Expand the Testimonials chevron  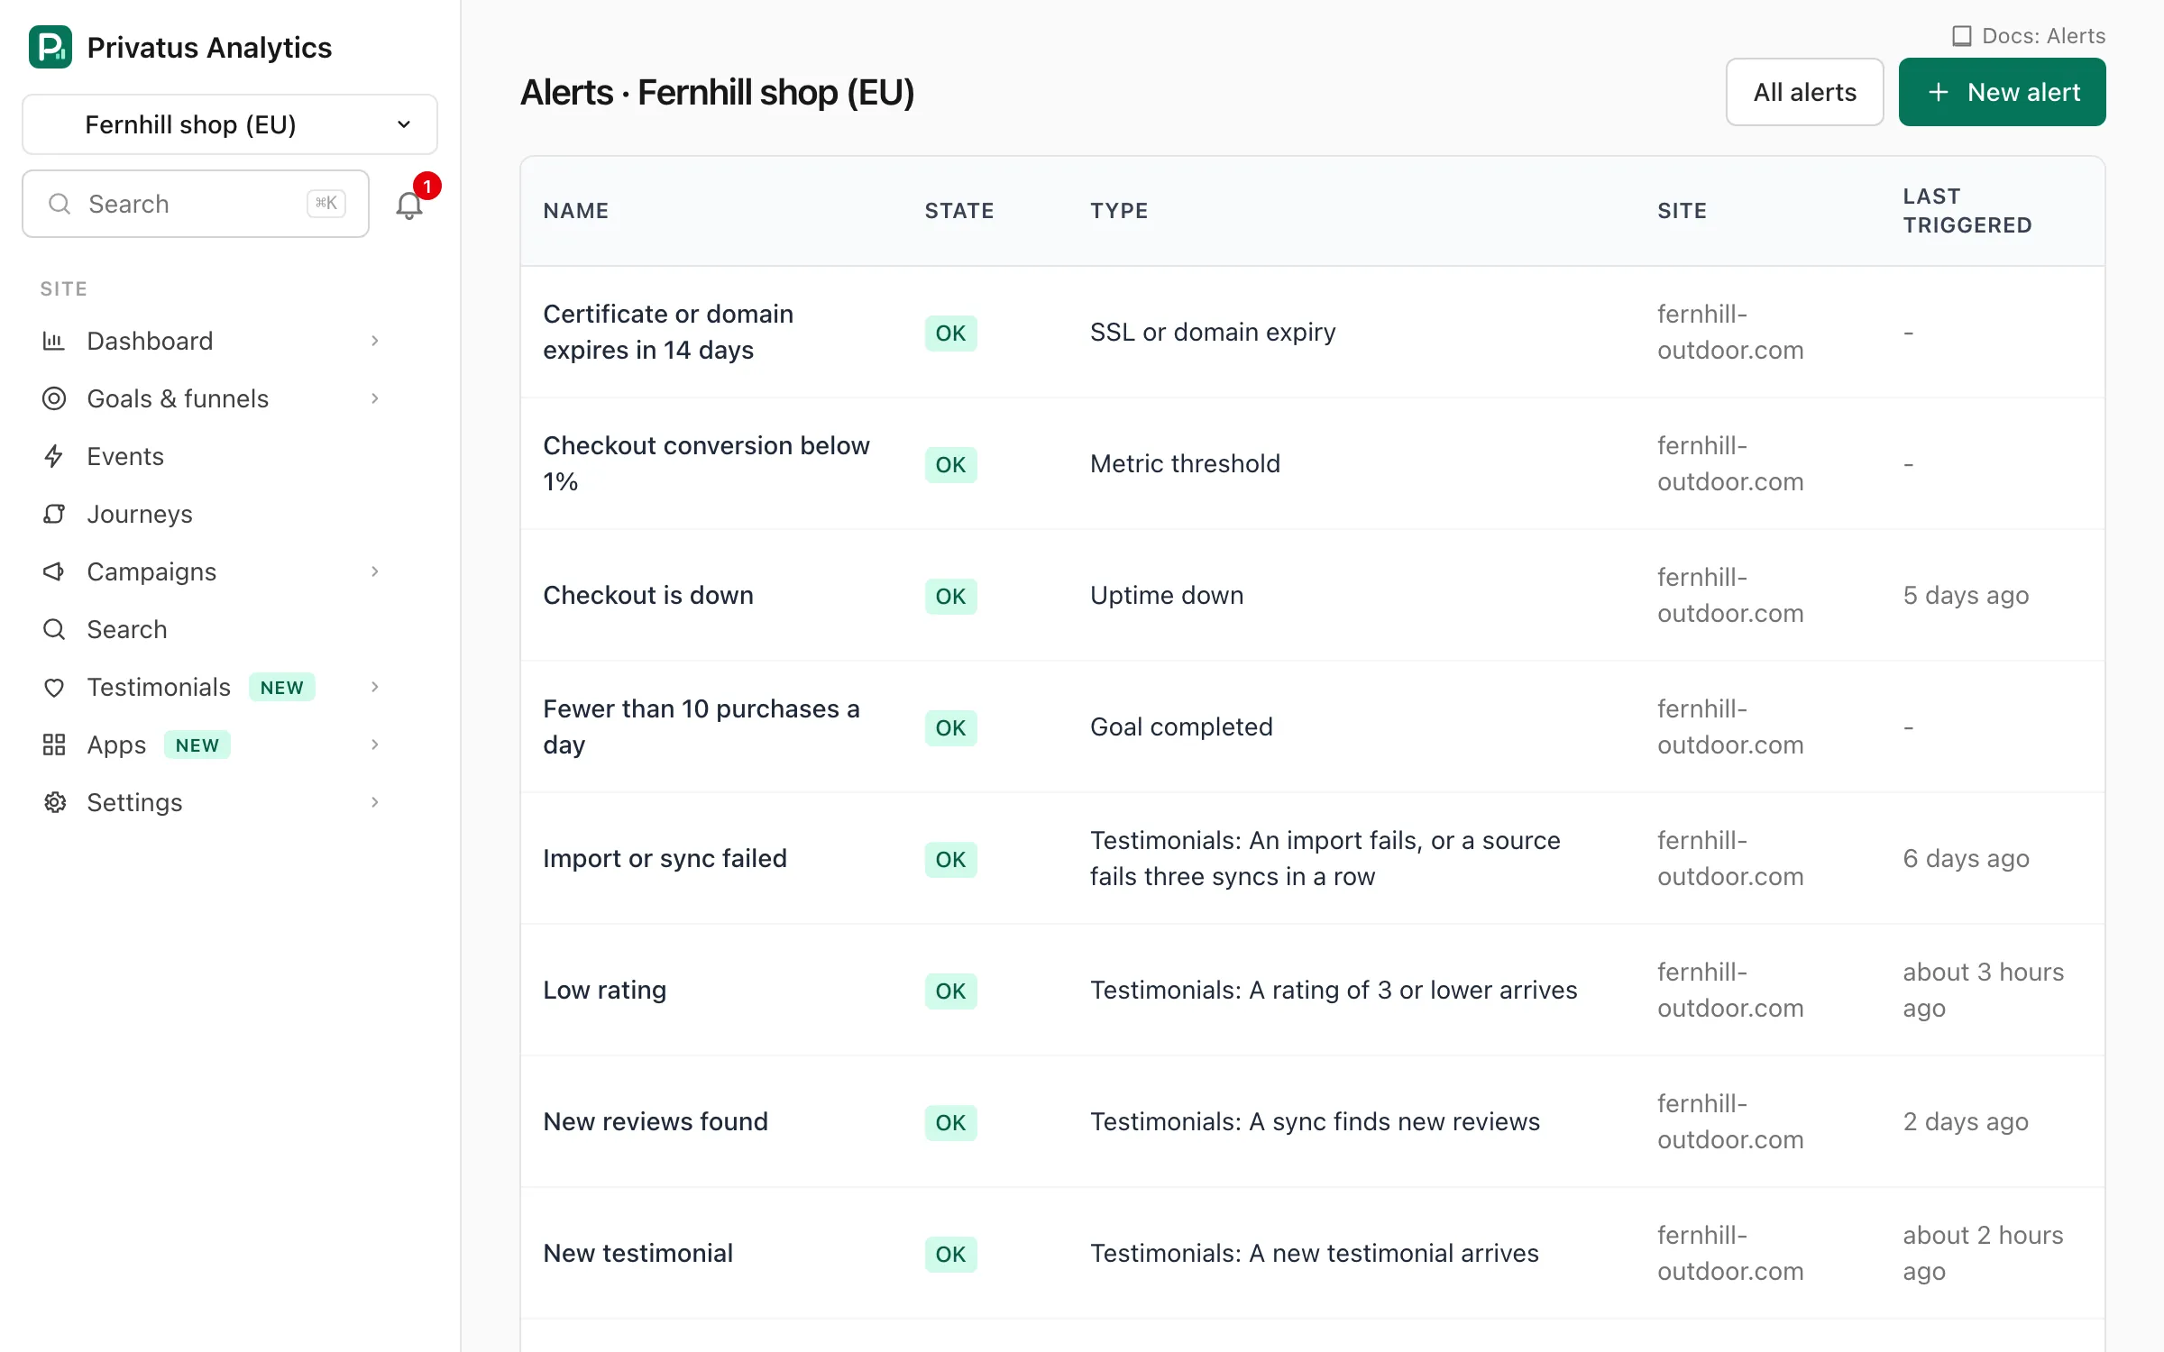click(374, 687)
